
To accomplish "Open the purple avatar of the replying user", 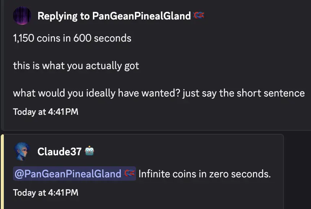I will 22,16.
